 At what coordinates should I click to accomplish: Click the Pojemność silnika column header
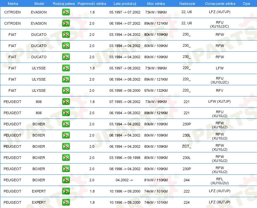(92, 4)
